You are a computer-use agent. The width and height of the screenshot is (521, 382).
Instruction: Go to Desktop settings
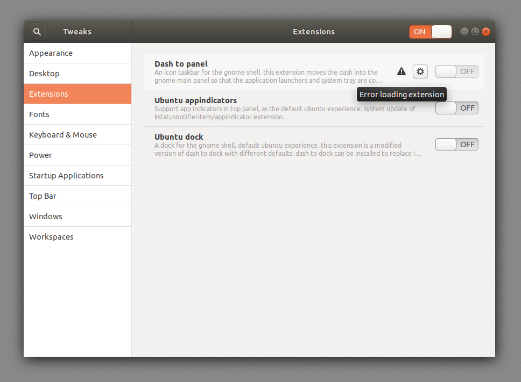[78, 74]
